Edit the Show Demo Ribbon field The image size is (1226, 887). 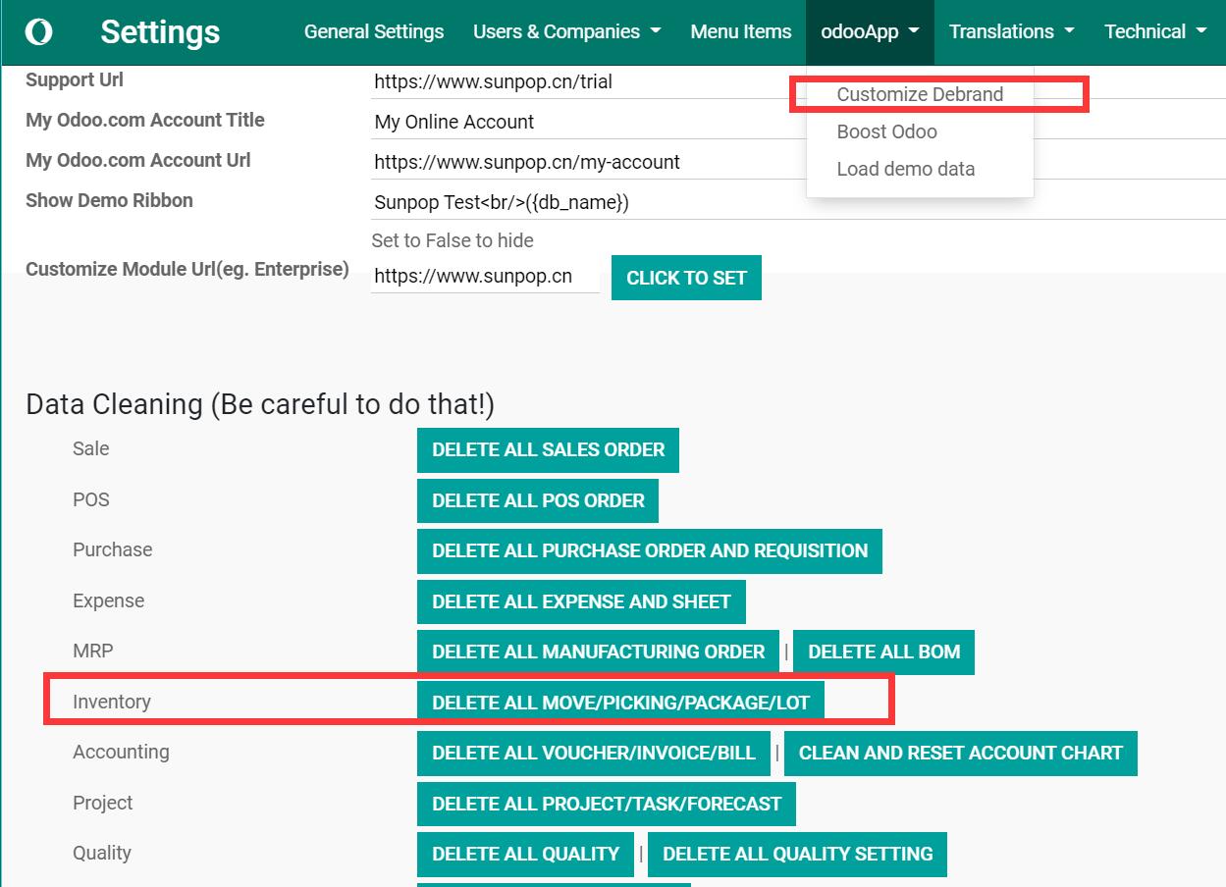point(798,203)
